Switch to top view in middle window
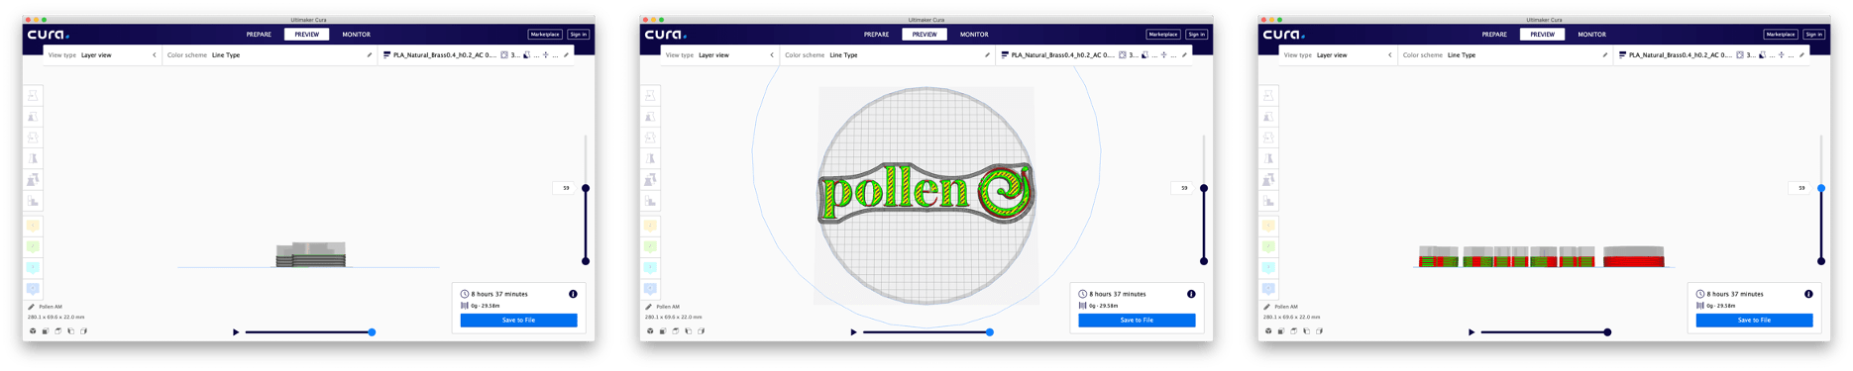1853x371 pixels. tap(676, 330)
